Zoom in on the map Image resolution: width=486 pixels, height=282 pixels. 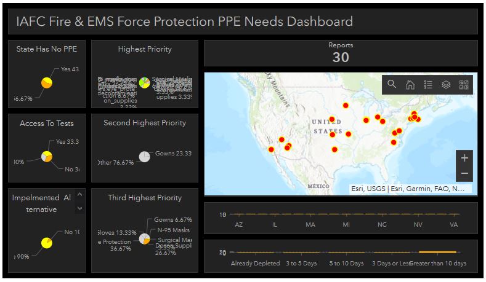pyautogui.click(x=464, y=158)
